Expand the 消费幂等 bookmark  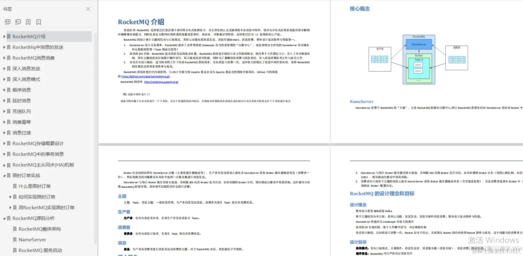4,122
